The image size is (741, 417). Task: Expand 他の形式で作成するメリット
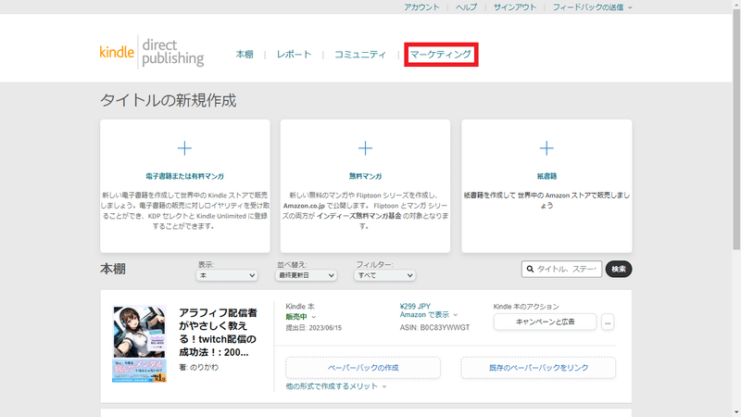point(336,386)
